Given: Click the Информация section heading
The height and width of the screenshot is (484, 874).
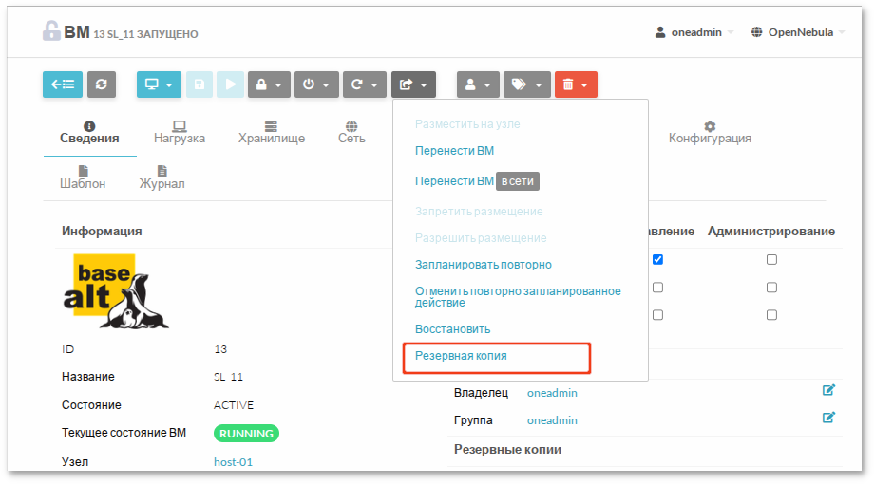Looking at the screenshot, I should click(x=102, y=232).
